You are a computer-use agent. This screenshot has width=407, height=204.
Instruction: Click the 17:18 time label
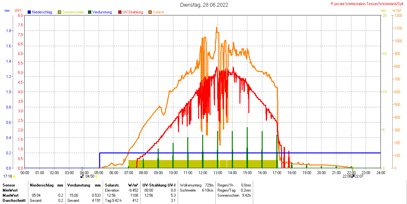[x=8, y=176]
